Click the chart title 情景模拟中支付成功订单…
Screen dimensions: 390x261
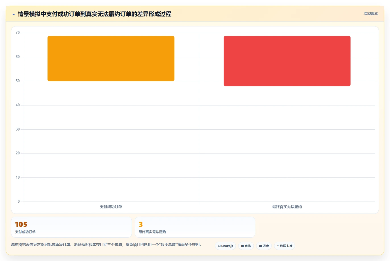tap(95, 14)
